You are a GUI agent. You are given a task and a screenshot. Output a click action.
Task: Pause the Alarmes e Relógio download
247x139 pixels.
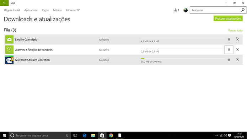(229, 50)
